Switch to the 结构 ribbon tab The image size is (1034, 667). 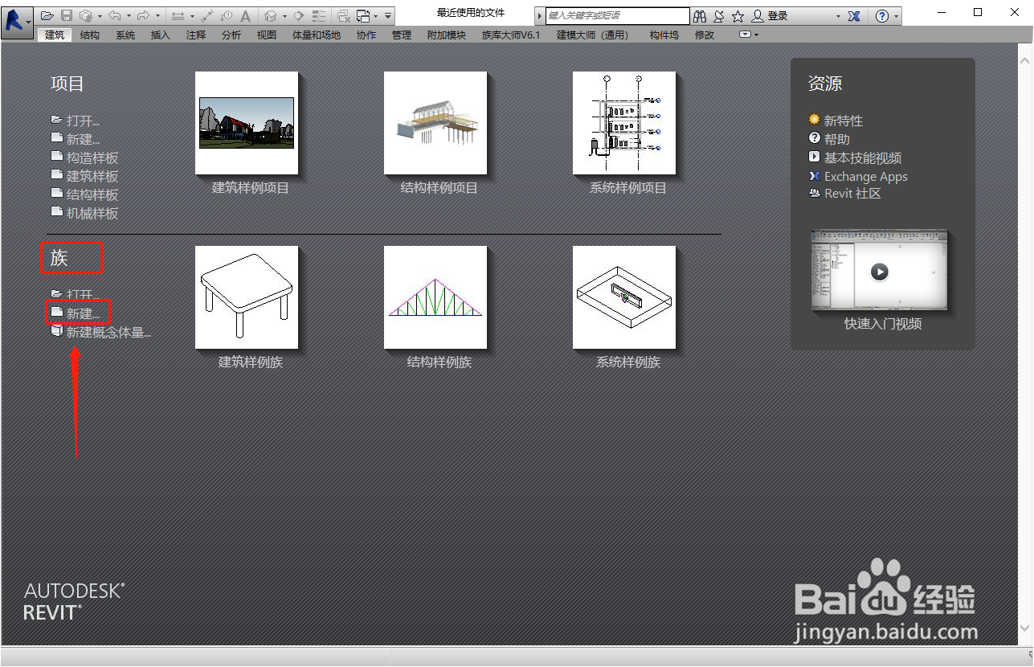click(x=90, y=35)
